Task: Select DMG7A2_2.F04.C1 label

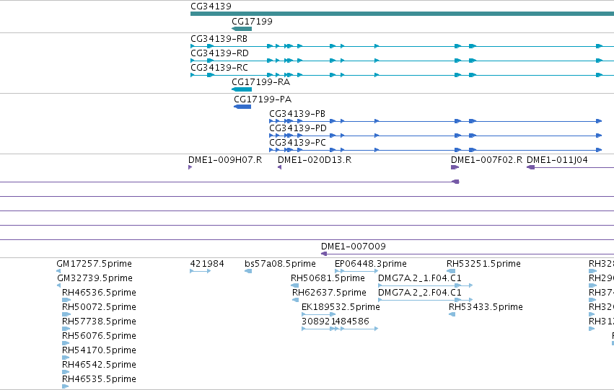Action: tap(420, 293)
